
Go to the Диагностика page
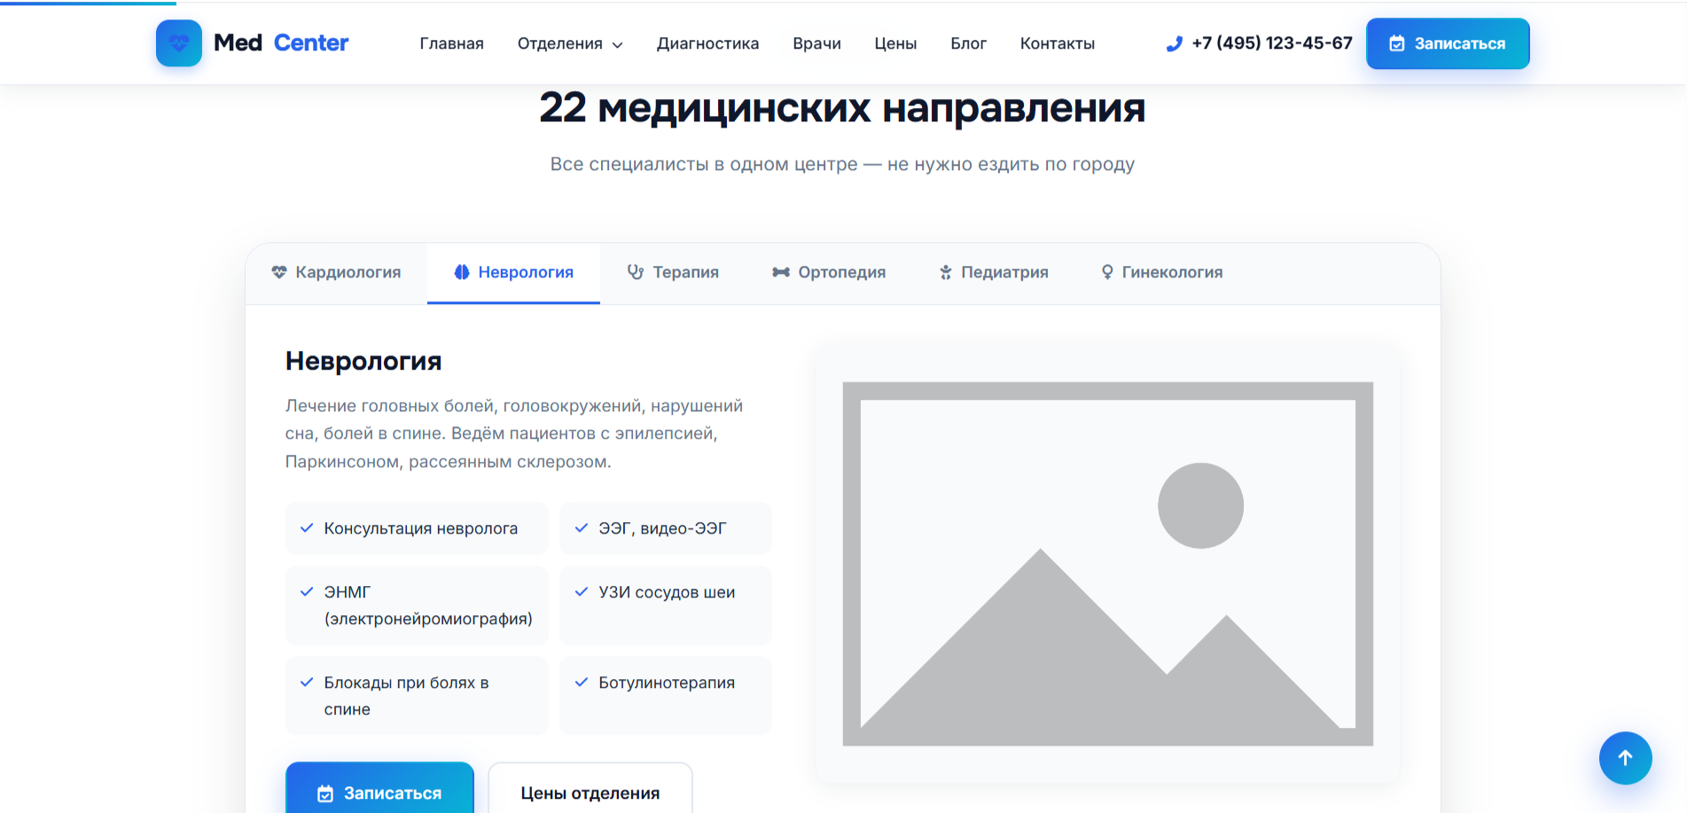click(x=707, y=43)
